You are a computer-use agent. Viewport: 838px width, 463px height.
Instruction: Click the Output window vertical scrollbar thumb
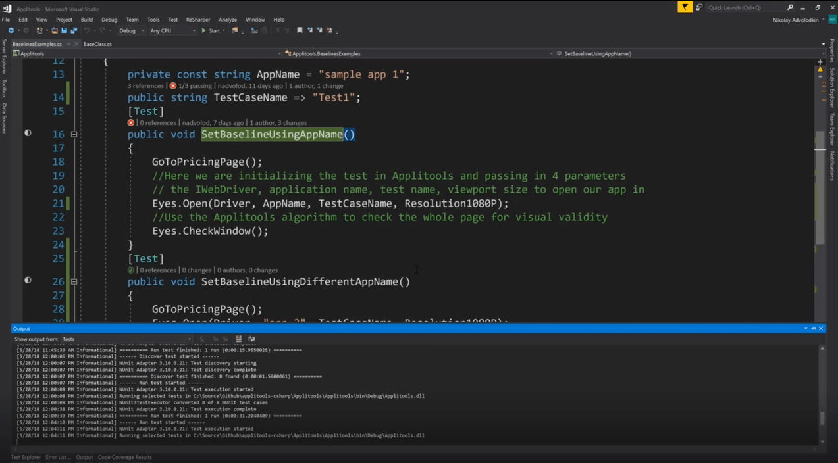tap(822, 418)
